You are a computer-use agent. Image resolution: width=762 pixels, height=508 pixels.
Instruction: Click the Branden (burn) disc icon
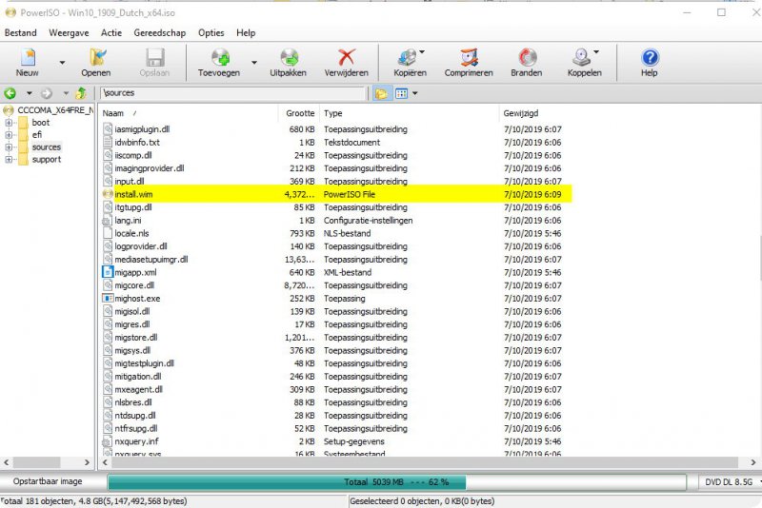click(x=526, y=59)
